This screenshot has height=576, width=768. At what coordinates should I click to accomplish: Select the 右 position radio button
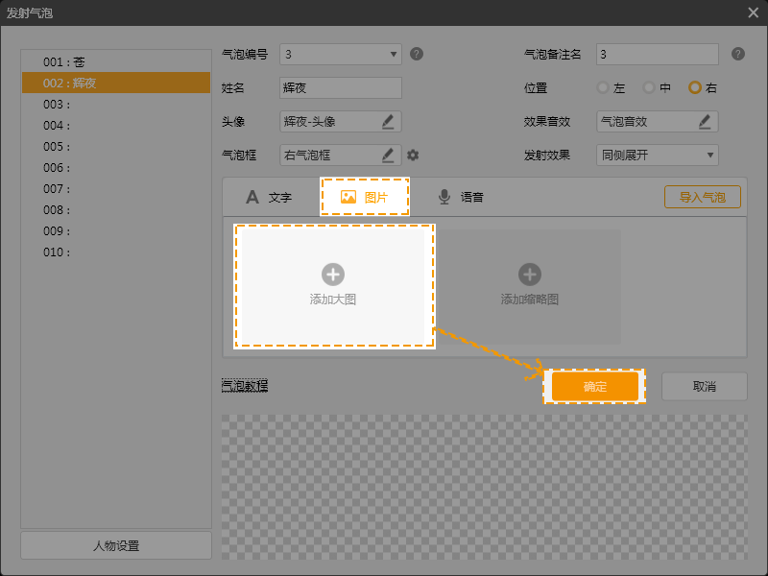(x=695, y=87)
